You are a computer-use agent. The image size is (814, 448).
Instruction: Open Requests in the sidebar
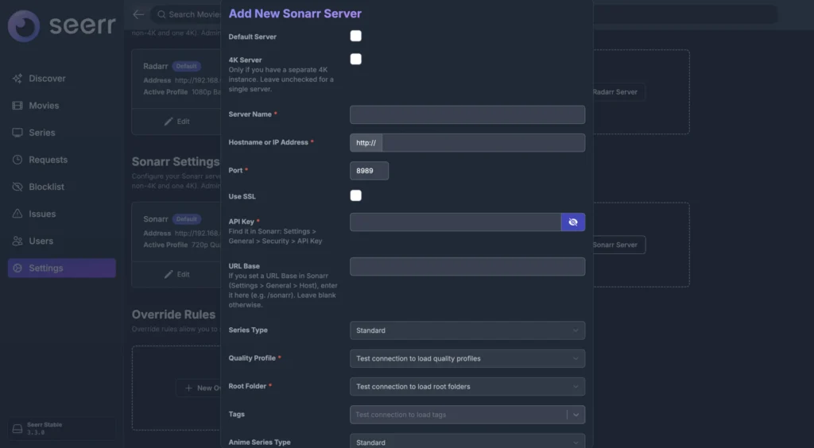tap(62, 160)
